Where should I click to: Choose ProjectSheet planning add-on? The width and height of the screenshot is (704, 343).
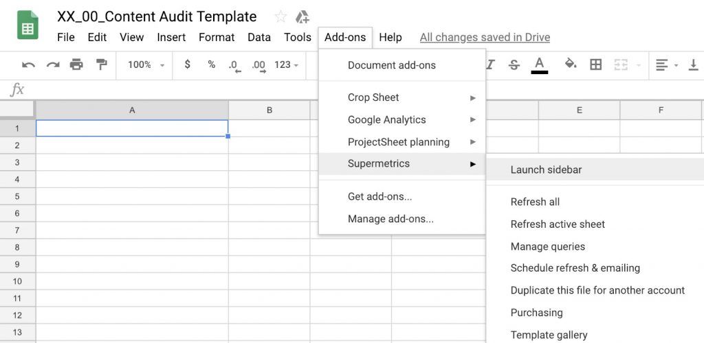click(401, 142)
